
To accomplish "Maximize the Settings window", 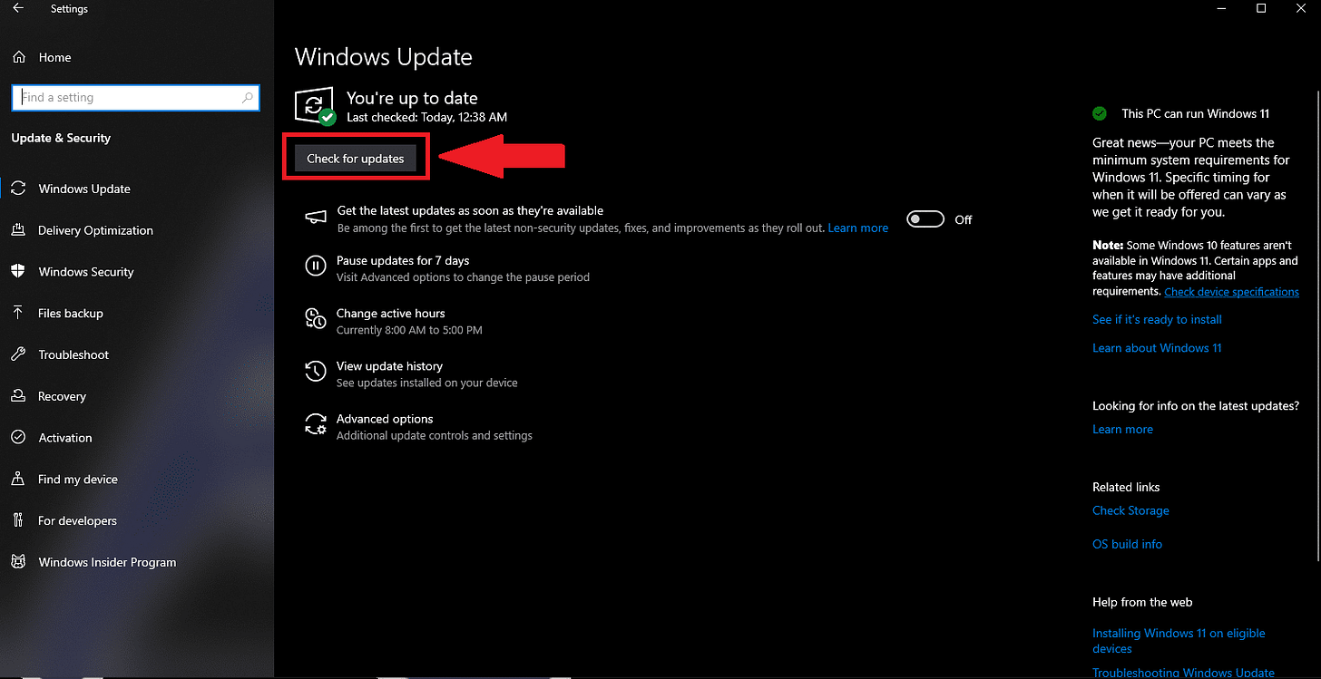I will pos(1261,9).
